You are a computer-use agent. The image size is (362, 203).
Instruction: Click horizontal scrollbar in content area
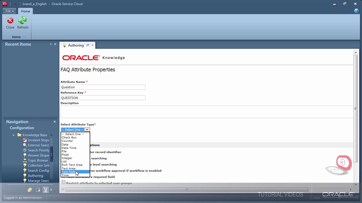(187, 189)
